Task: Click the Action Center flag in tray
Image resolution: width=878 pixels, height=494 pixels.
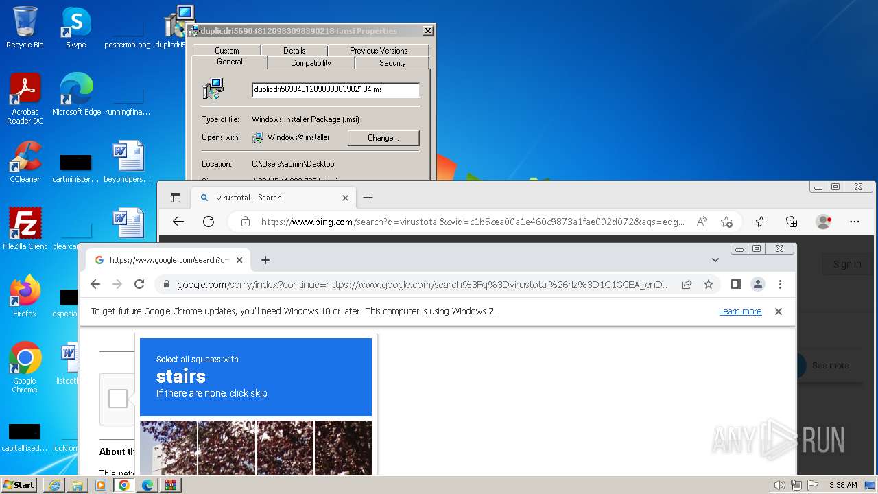Action: (813, 485)
